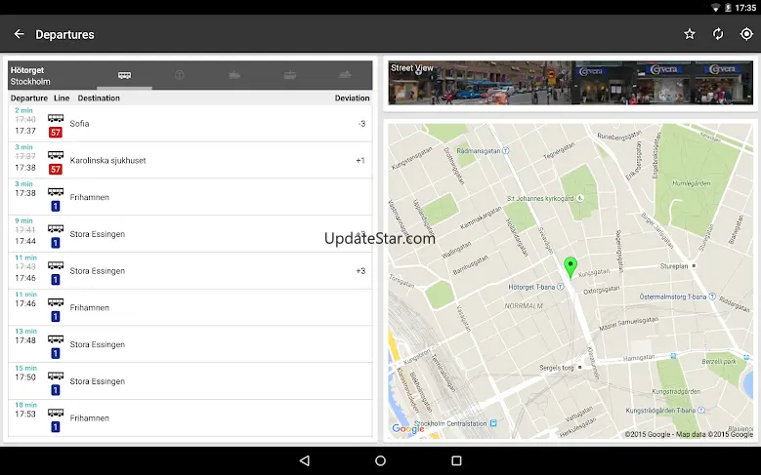Viewport: 761px width, 475px height.
Task: Tap the Berzelii park label on map
Action: pyautogui.click(x=719, y=362)
